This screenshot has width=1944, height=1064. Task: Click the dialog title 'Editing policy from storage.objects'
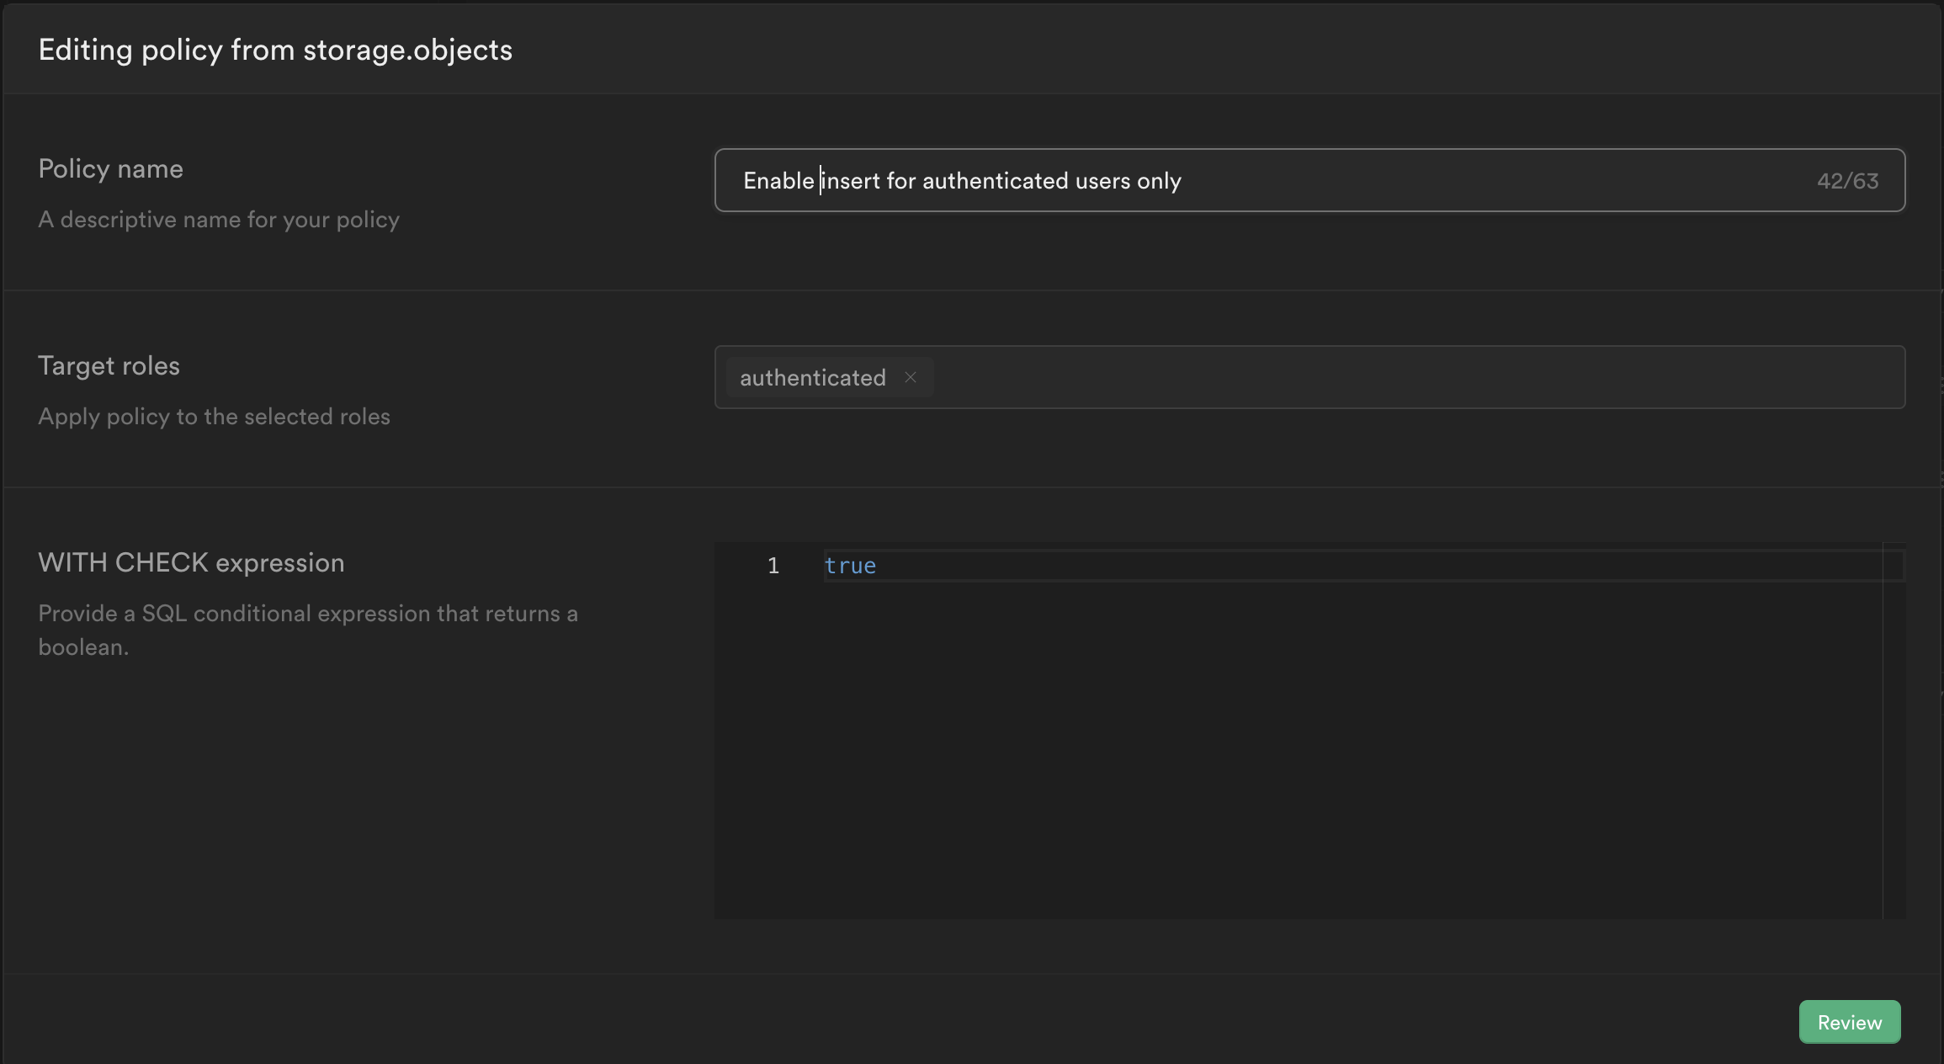click(274, 49)
